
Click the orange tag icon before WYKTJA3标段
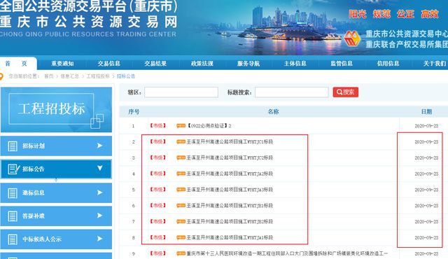click(x=181, y=190)
